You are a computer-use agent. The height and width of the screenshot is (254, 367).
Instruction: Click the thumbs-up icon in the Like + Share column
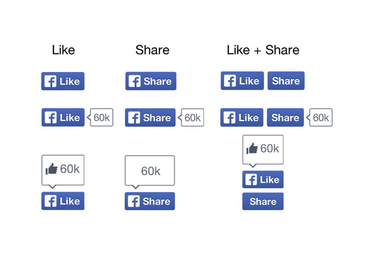pos(253,148)
